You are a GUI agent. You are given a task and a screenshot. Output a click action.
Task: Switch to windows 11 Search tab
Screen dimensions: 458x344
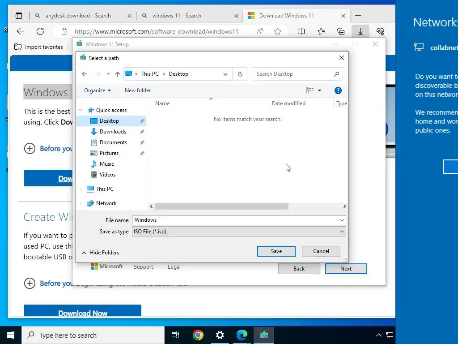[190, 16]
